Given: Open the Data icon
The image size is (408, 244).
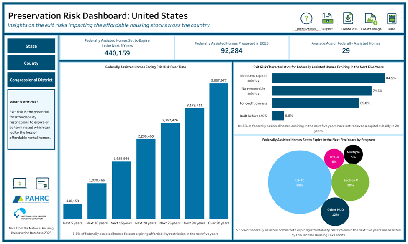Looking at the screenshot, I should tap(392, 19).
